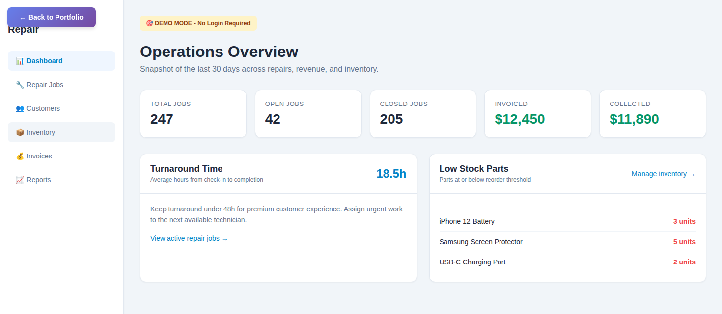This screenshot has width=722, height=314.
Task: Click the Reports trend chart icon
Action: (x=20, y=180)
